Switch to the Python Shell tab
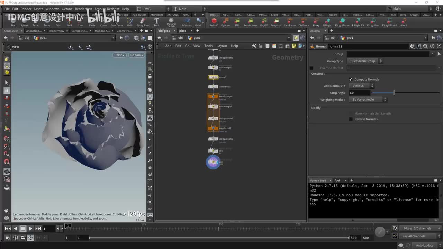The width and height of the screenshot is (443, 249). 318,180
